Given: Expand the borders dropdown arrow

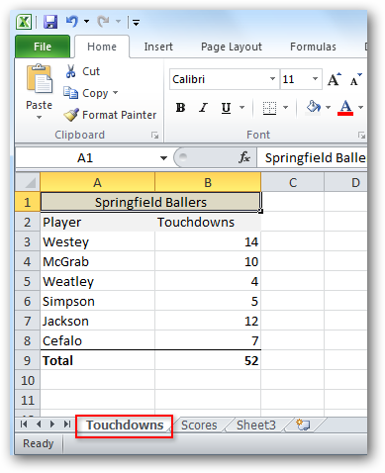Looking at the screenshot, I should (286, 108).
